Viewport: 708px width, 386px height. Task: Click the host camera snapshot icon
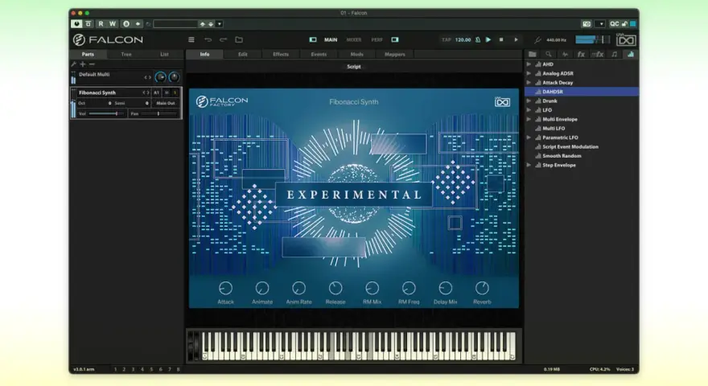tap(587, 24)
